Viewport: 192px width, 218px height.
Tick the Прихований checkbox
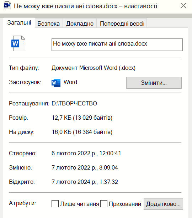point(104,204)
